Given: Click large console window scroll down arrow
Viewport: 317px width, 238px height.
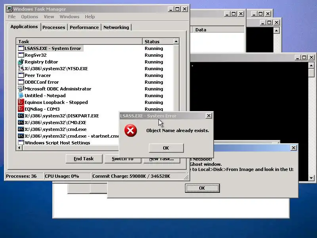Looking at the screenshot, I should pyautogui.click(x=311, y=178).
